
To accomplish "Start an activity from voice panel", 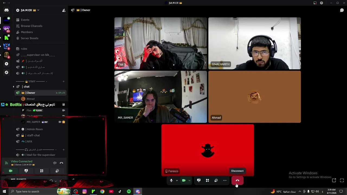I will [x=42, y=171].
